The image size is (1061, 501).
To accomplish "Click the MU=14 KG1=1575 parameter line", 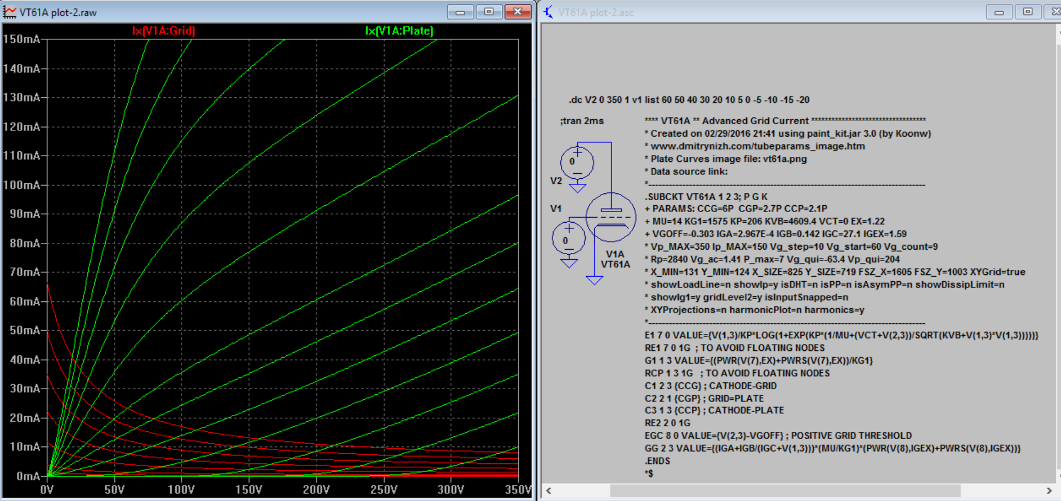I will pyautogui.click(x=765, y=222).
